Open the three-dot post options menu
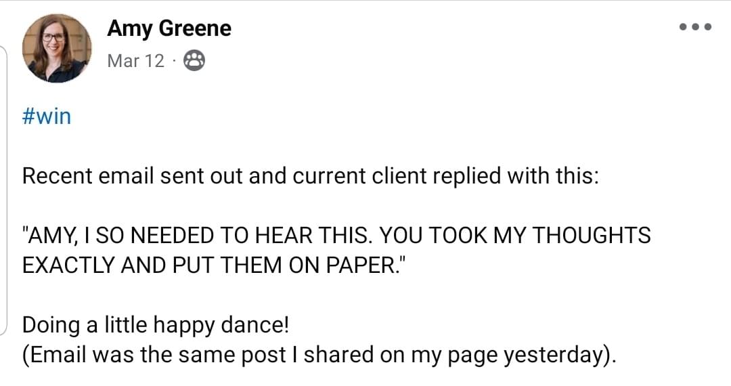 click(x=695, y=27)
